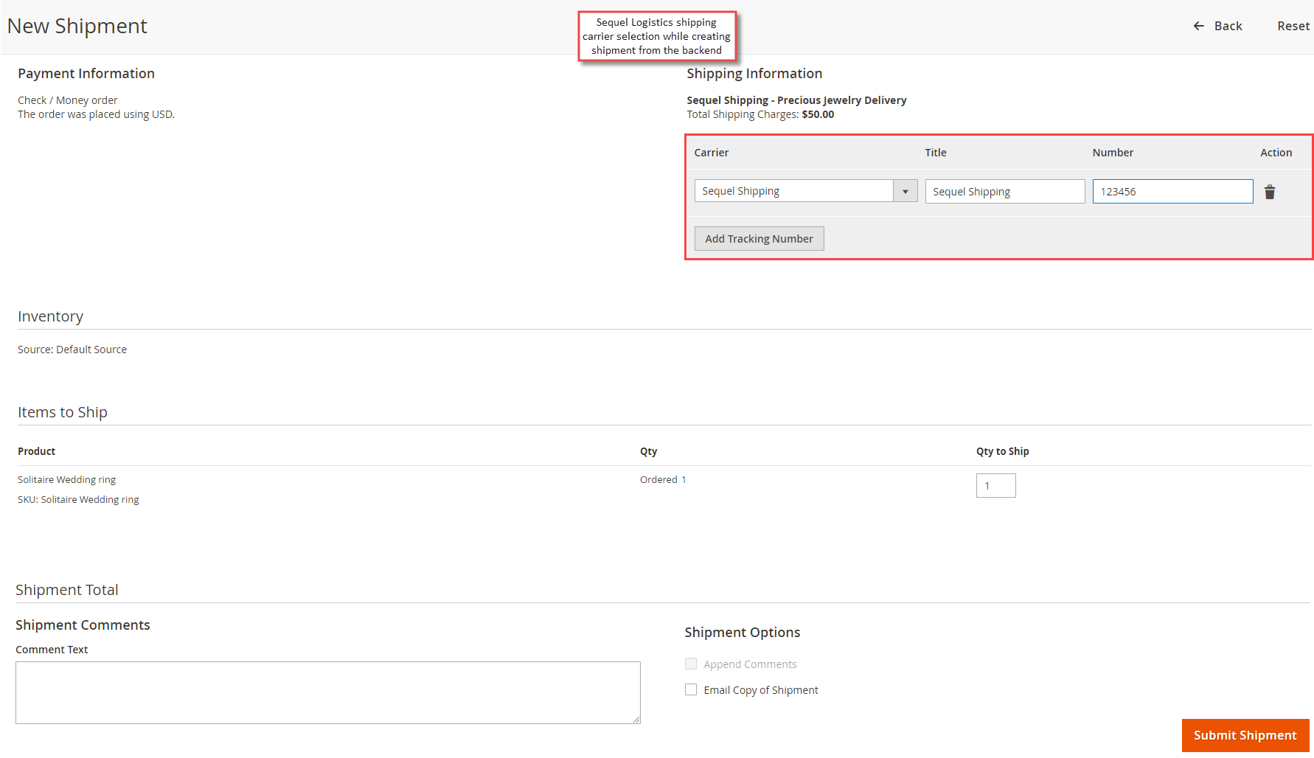The width and height of the screenshot is (1314, 758).
Task: Submit the shipment
Action: (1245, 735)
